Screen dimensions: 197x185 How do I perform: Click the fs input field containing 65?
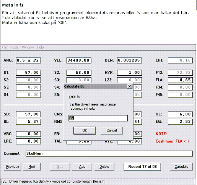point(98,118)
